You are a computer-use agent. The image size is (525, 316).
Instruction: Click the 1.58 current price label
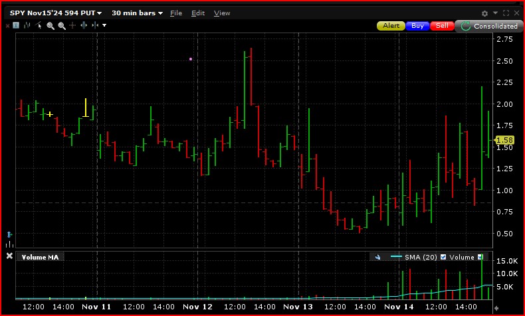[x=504, y=140]
